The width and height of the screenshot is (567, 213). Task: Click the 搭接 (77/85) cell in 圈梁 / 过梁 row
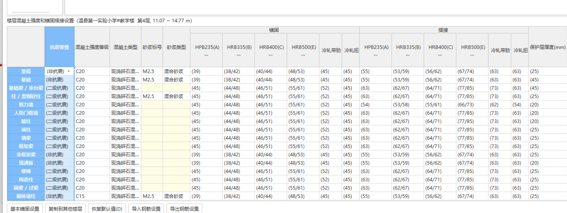point(472,188)
